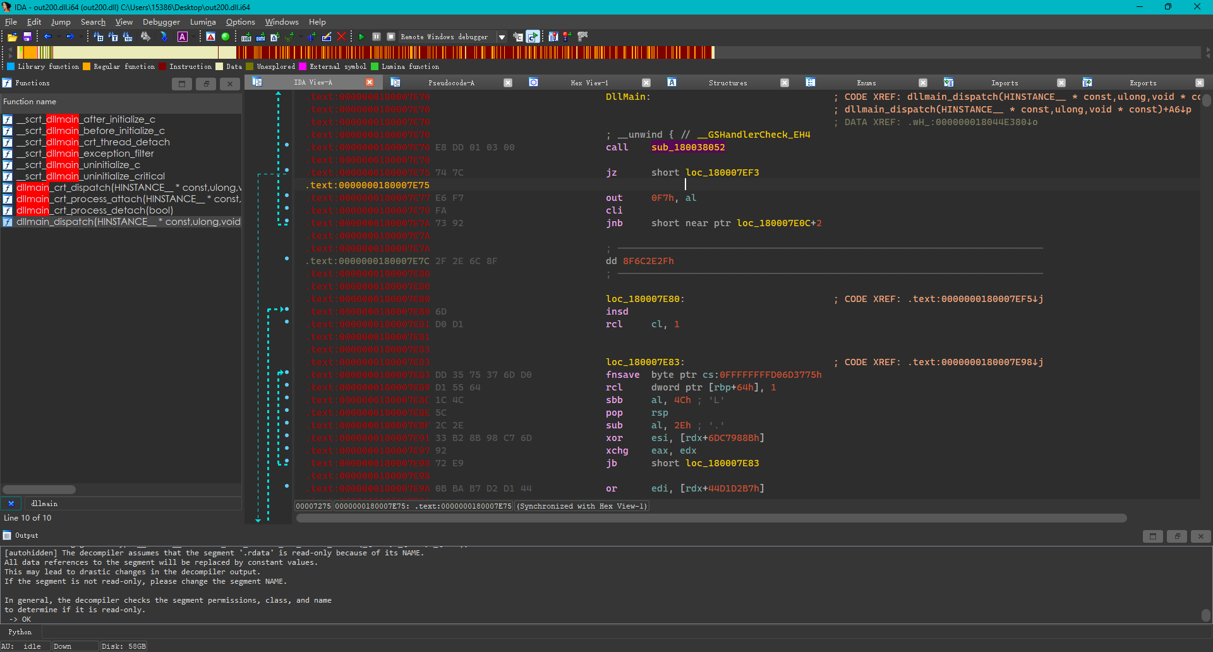
Task: Close the Output panel
Action: [x=1200, y=536]
